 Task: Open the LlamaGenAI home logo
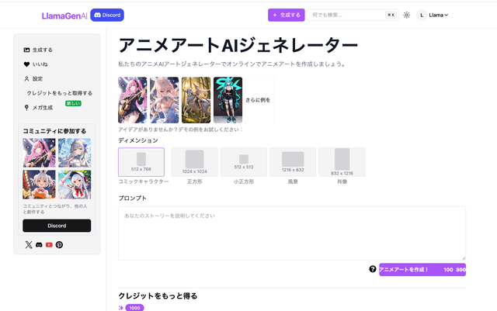(64, 16)
